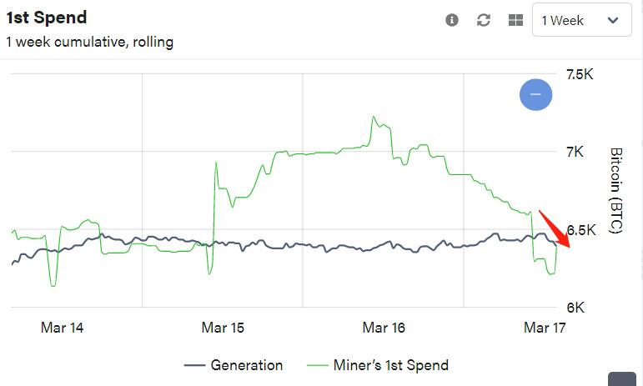This screenshot has width=643, height=386.
Task: Toggle Miner's 1st Spend legend entry
Action: click(x=378, y=364)
